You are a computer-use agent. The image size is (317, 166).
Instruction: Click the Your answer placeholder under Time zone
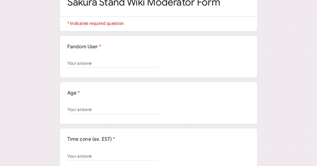(x=80, y=156)
